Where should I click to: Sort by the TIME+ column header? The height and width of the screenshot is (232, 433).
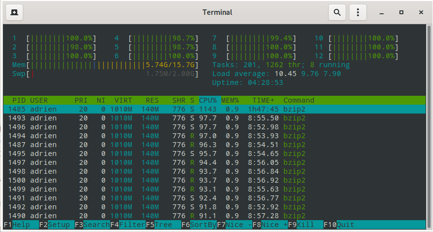pyautogui.click(x=264, y=100)
